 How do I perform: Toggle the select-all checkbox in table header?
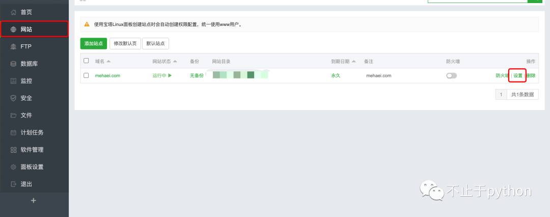pos(86,61)
